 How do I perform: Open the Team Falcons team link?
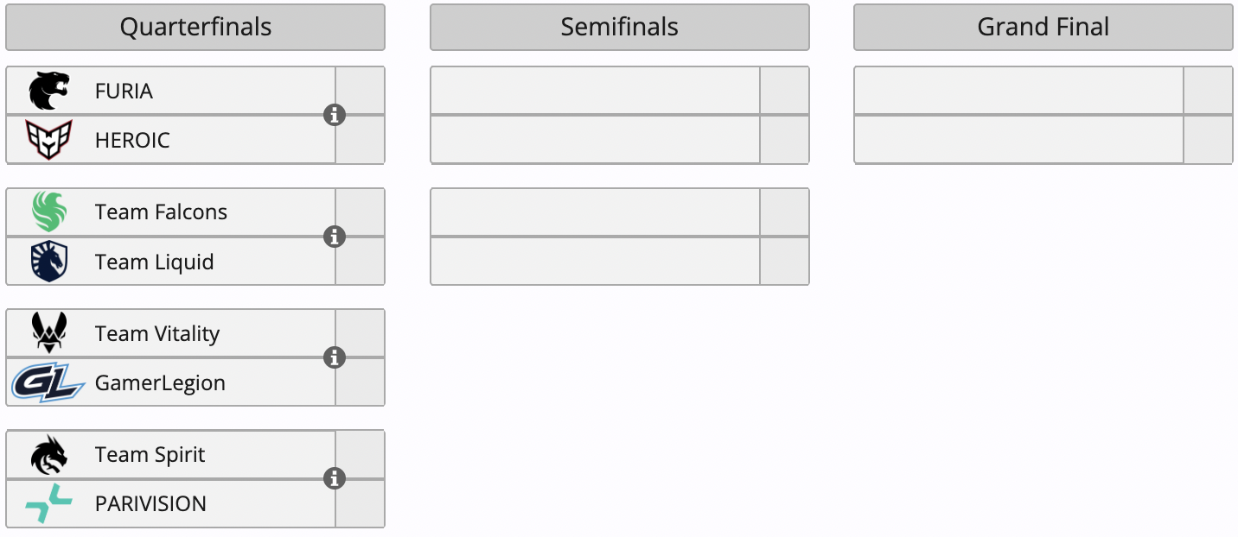[x=161, y=212]
